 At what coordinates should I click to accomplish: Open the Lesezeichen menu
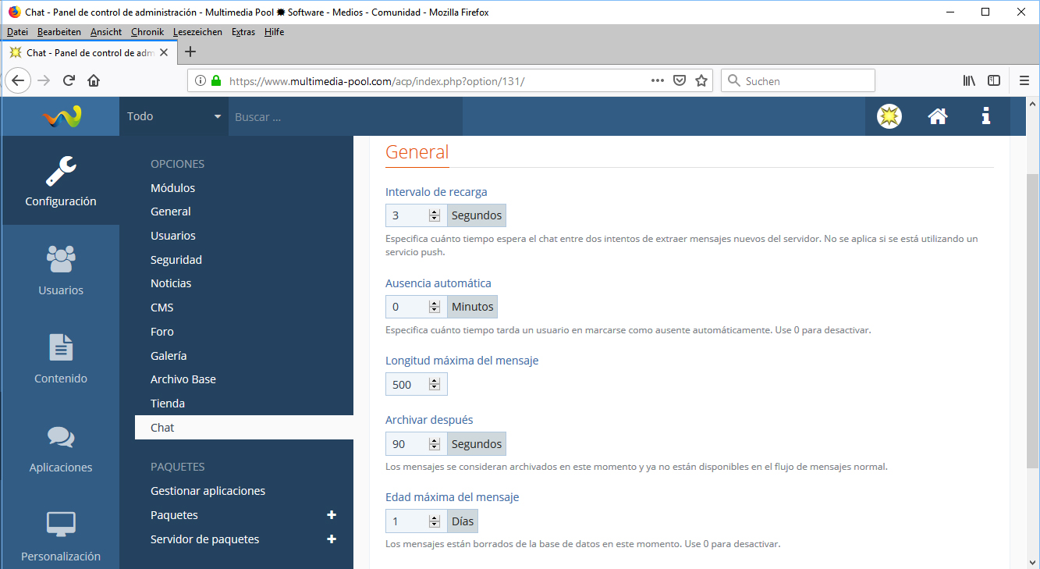(197, 32)
